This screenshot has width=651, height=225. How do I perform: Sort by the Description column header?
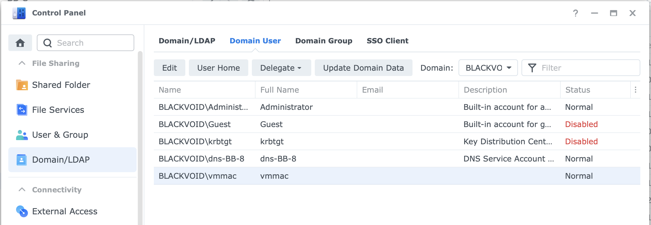tap(509, 90)
